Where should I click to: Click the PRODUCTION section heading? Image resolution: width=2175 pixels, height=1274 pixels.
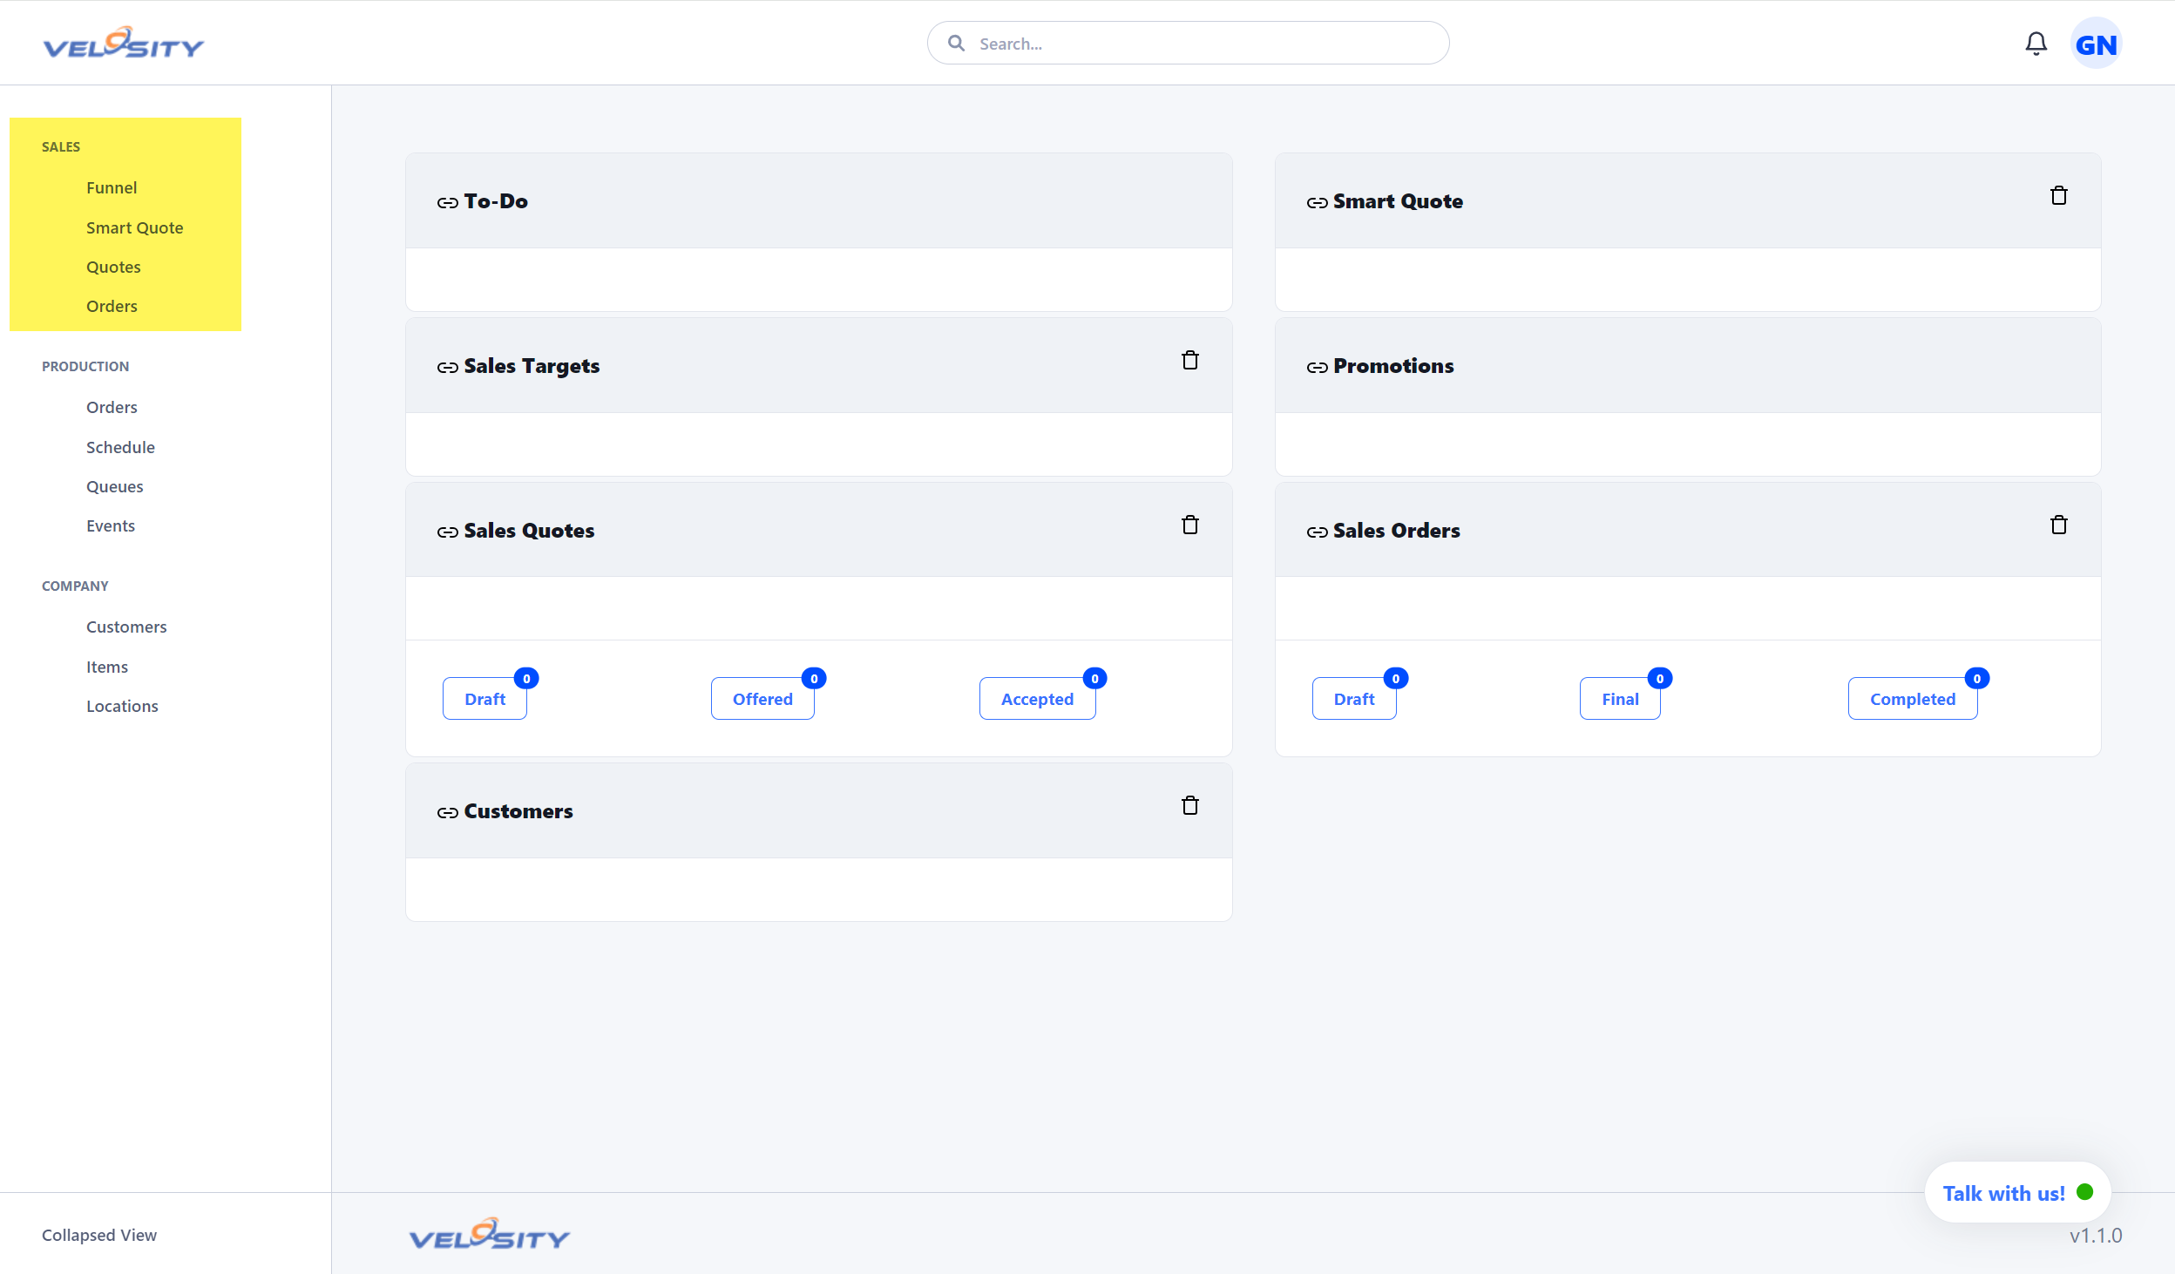pyautogui.click(x=85, y=366)
